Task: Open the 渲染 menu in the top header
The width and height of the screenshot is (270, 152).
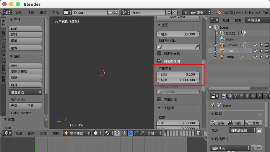Action: coord(31,13)
